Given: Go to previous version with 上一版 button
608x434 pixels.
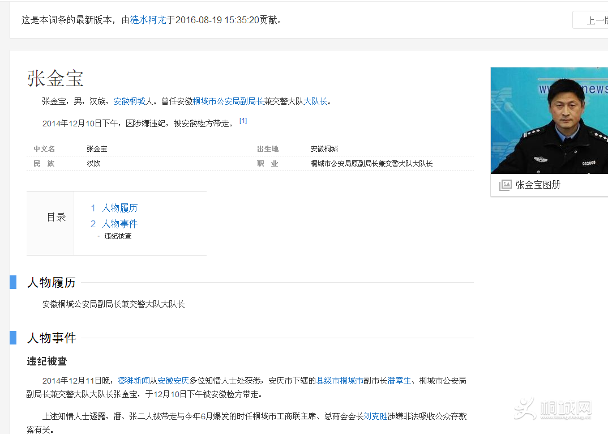Looking at the screenshot, I should tap(594, 20).
